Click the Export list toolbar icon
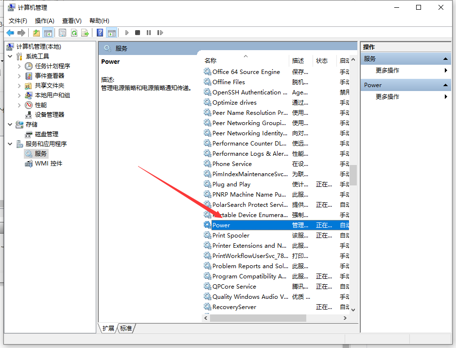Screen dimensions: 456x348 coord(85,33)
